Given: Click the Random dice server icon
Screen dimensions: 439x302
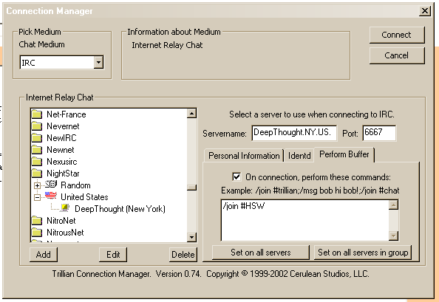Looking at the screenshot, I should tap(51, 185).
